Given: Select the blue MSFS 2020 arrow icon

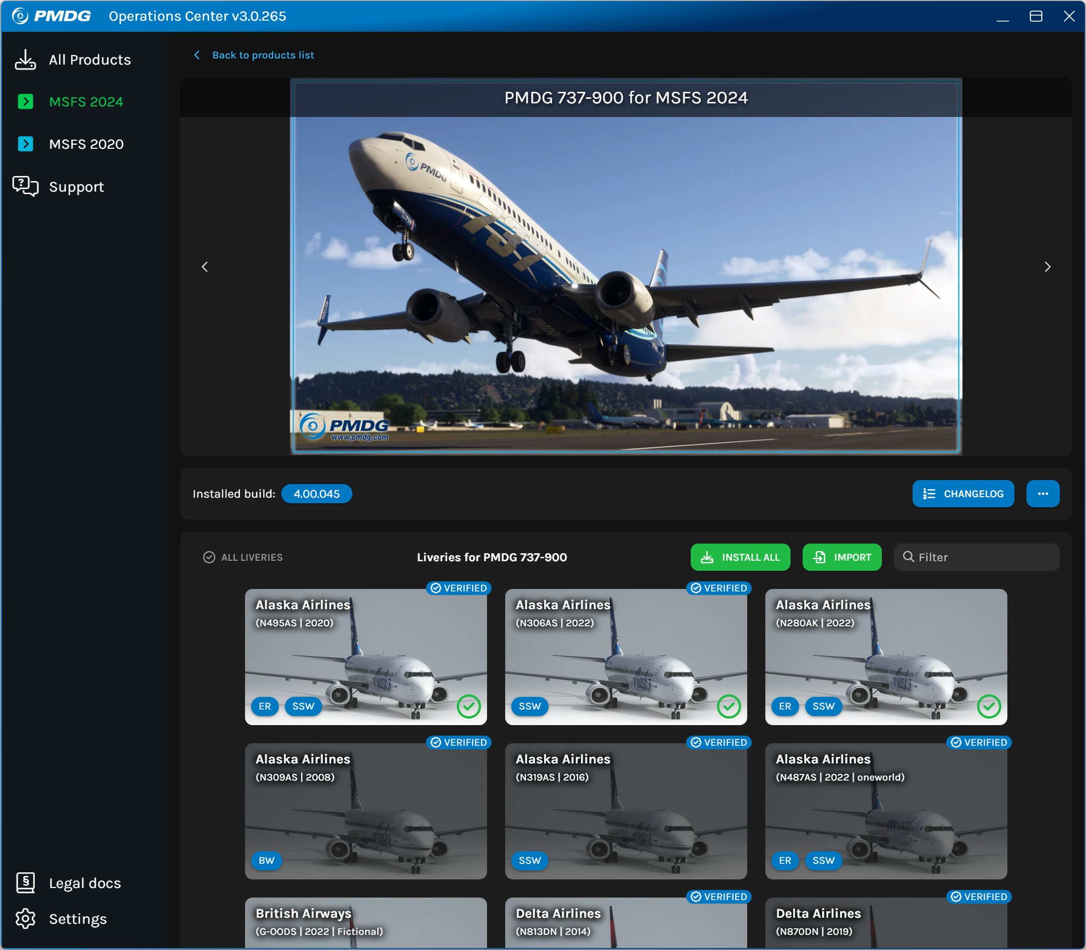Looking at the screenshot, I should click(25, 144).
